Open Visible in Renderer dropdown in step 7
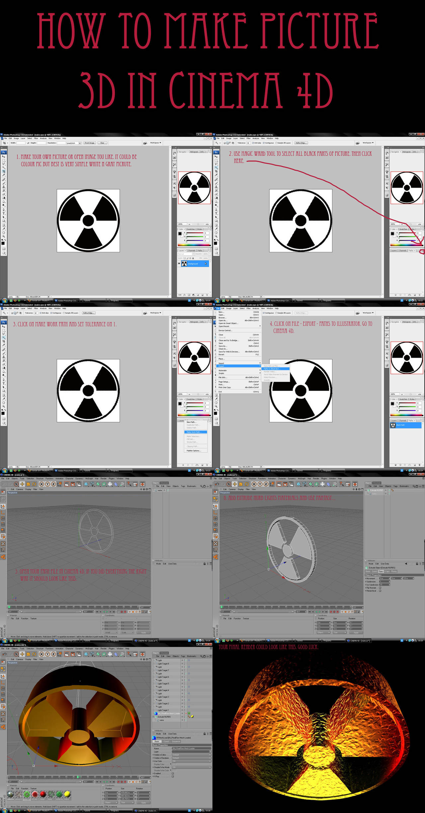This screenshot has height=813, width=425. [x=191, y=758]
